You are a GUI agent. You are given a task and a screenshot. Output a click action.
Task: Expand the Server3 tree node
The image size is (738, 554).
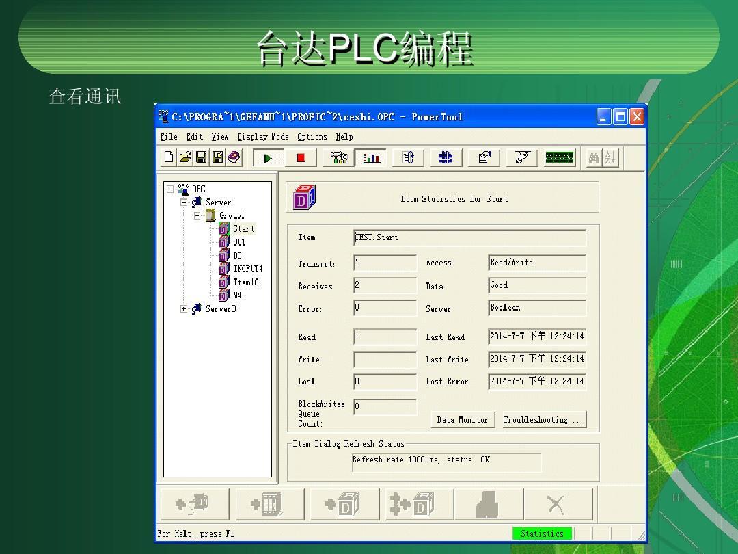coord(184,309)
